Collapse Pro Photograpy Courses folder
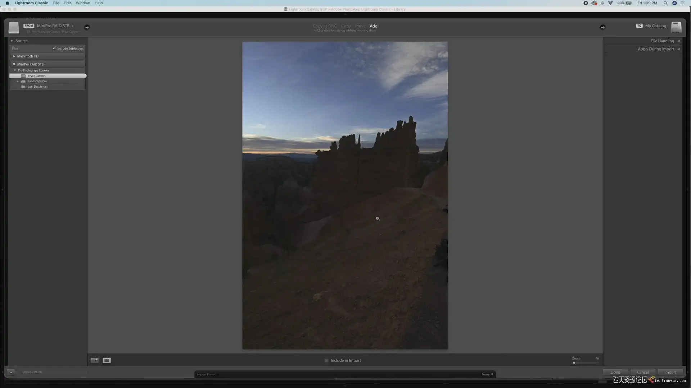691x388 pixels. pyautogui.click(x=15, y=70)
